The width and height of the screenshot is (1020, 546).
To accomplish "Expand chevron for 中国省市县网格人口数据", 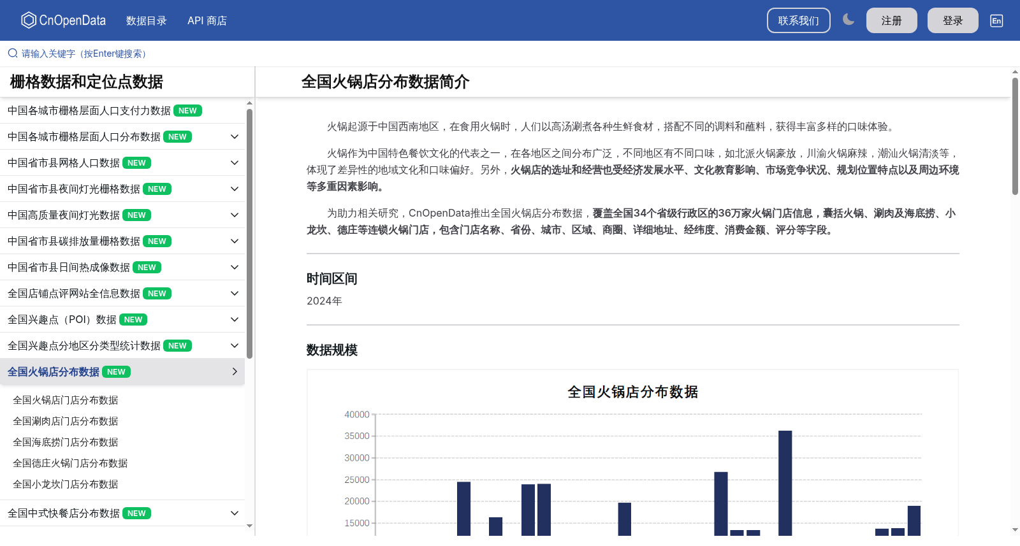I will pos(235,162).
